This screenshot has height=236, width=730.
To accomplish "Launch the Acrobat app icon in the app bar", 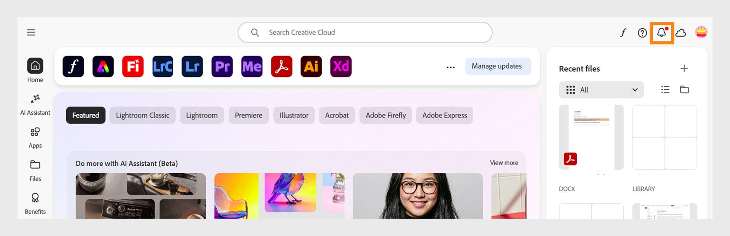I will coord(282,67).
